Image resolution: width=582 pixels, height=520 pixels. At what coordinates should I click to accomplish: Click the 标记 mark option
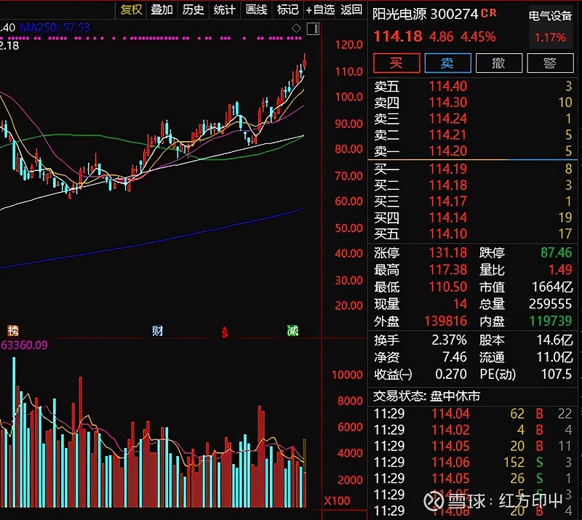(287, 9)
